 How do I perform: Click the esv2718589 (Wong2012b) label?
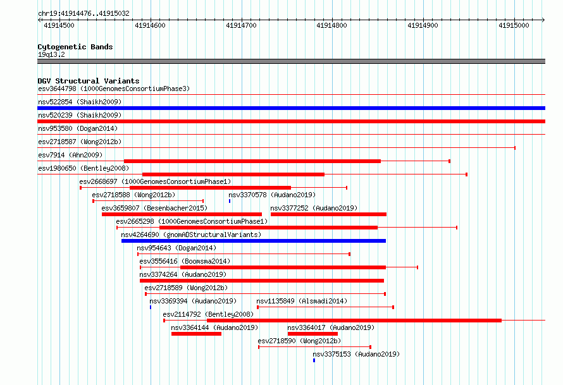186,288
